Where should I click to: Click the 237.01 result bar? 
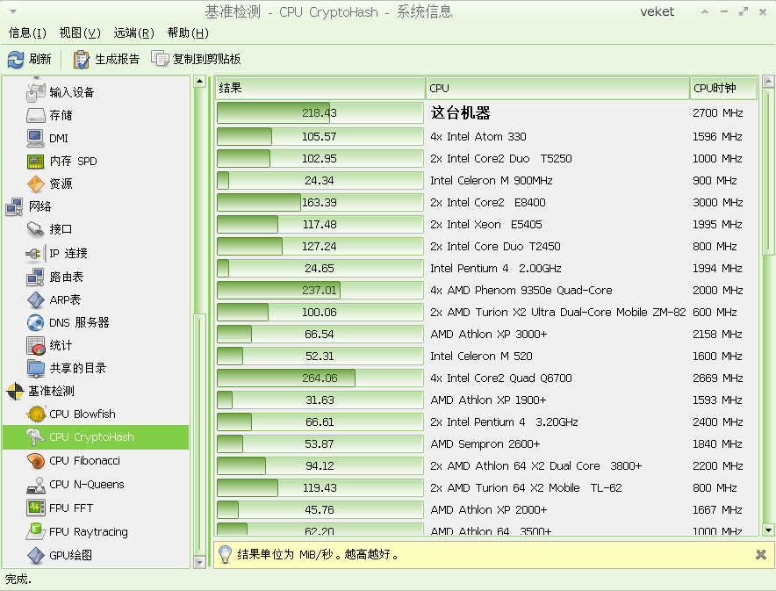(320, 290)
